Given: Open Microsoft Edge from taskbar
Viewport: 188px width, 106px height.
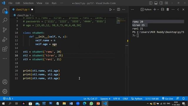Looking at the screenshot, I should [x=85, y=103].
